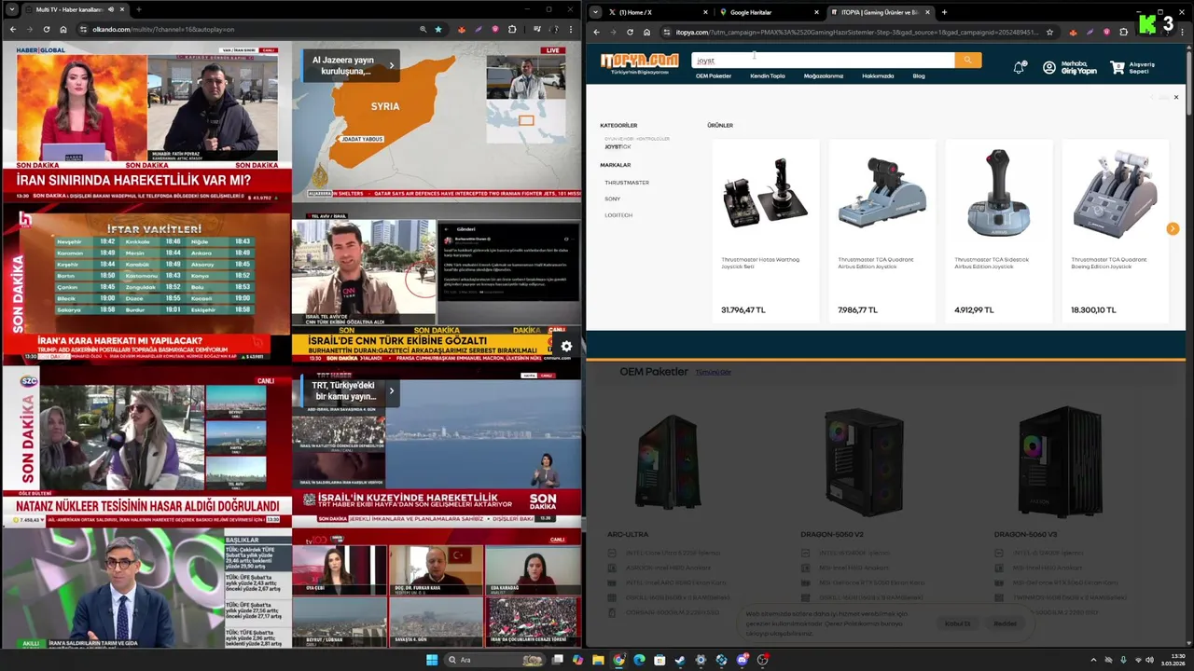Viewport: 1194px width, 671px height.
Task: Bookmark the Itopya page with star
Action: pos(1049,32)
